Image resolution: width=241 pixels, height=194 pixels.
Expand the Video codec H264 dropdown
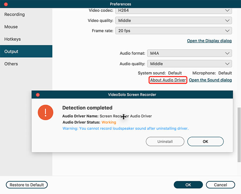pos(174,10)
